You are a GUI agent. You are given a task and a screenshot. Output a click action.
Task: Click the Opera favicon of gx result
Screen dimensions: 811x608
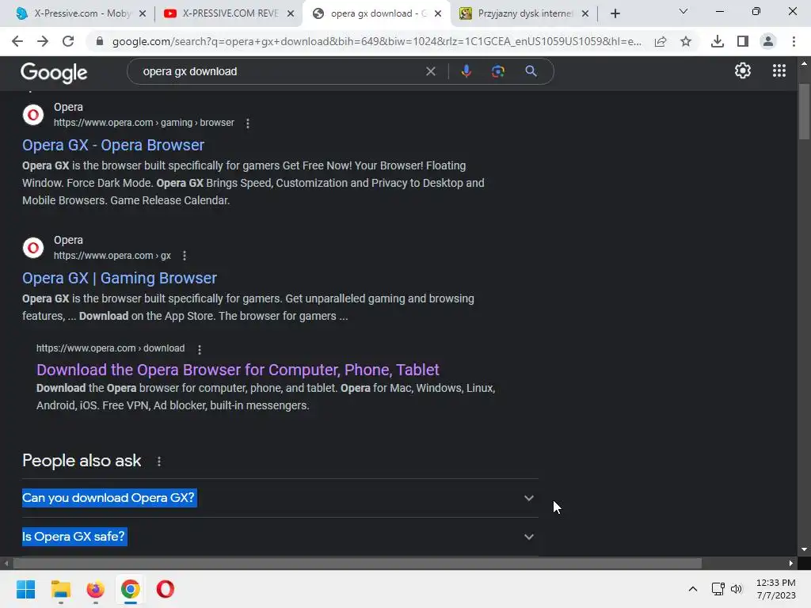[33, 248]
